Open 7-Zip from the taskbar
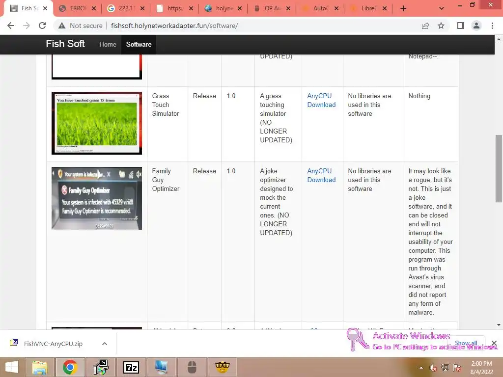 [131, 367]
